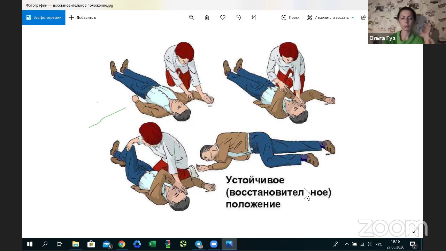Open the volume speaker tray icon

(369, 244)
